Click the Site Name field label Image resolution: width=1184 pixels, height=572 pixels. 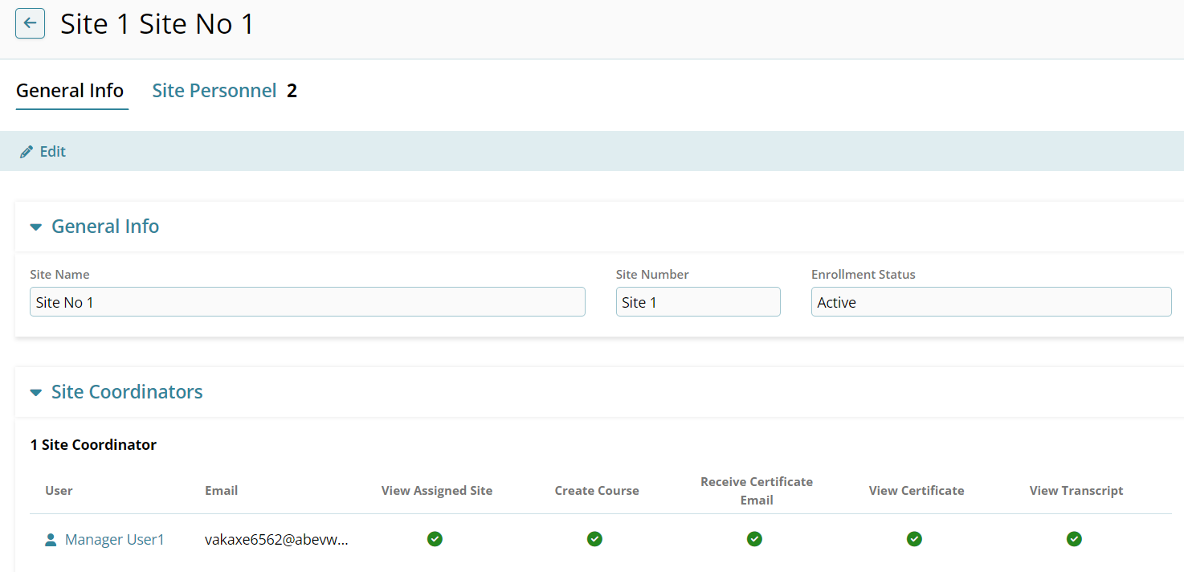pos(59,275)
